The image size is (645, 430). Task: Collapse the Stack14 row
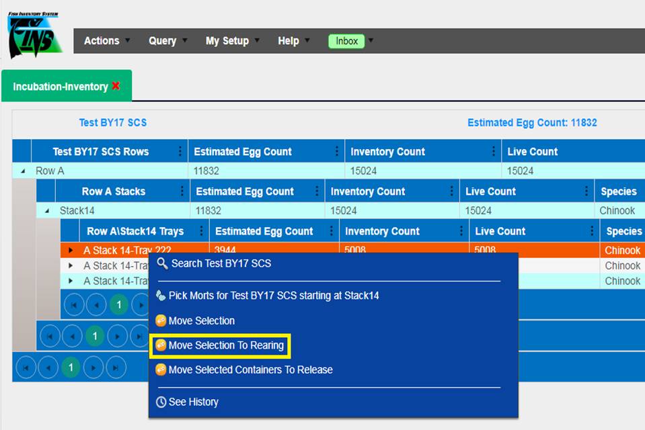(x=47, y=211)
